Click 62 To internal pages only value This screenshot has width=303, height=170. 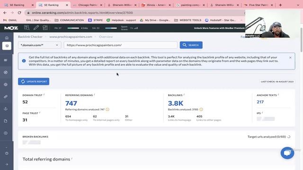coord(95,117)
